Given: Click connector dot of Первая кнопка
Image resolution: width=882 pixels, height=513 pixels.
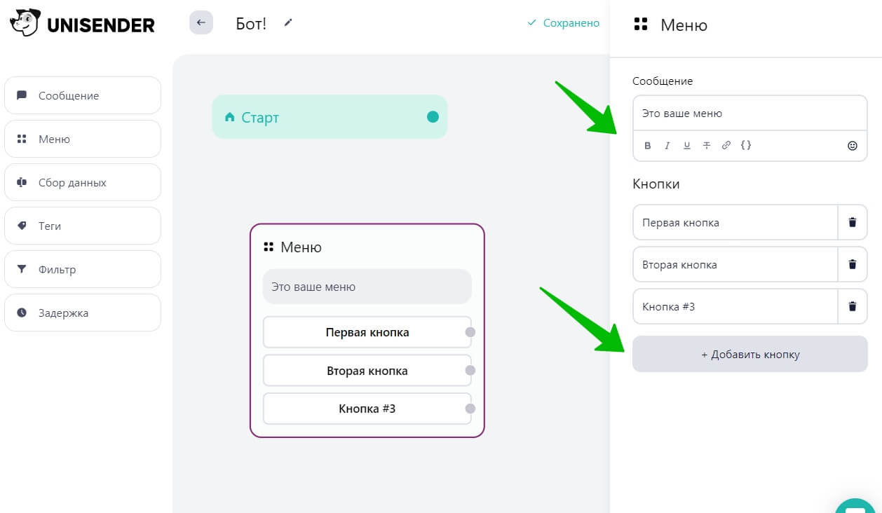Looking at the screenshot, I should pos(470,332).
